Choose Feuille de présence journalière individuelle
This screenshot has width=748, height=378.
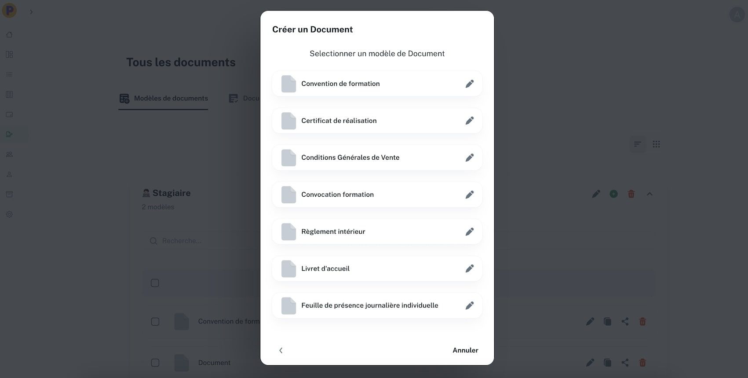point(377,305)
